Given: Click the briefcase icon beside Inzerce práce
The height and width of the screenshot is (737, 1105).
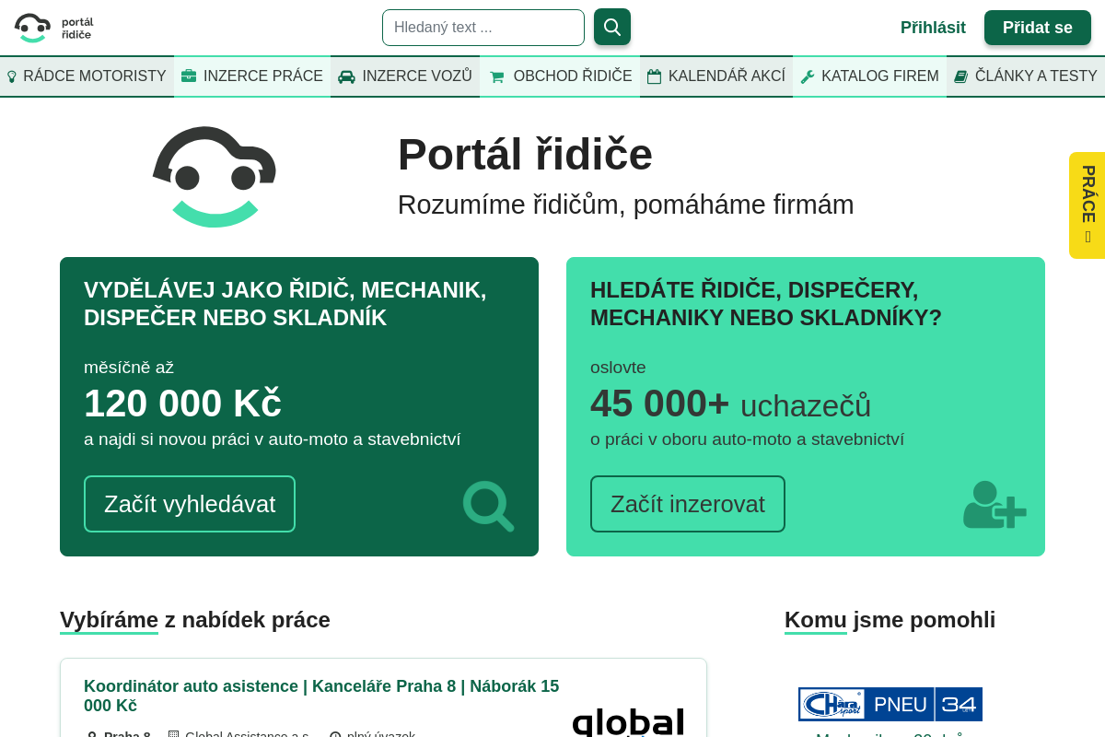Looking at the screenshot, I should (x=189, y=76).
